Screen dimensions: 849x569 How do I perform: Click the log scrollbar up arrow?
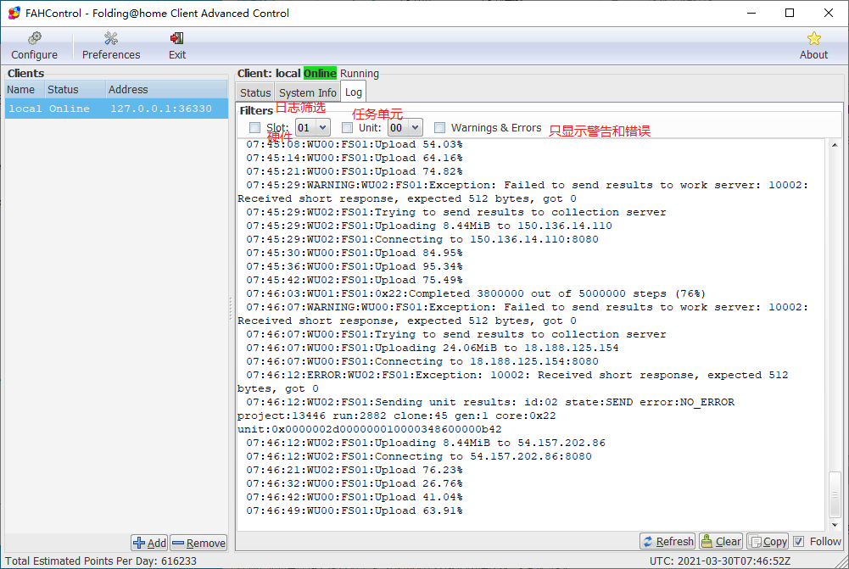[835, 145]
